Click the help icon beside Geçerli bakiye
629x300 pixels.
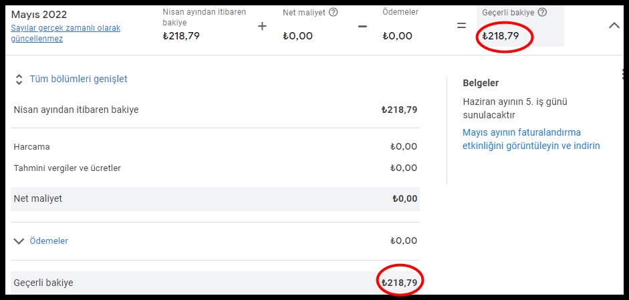tap(542, 13)
